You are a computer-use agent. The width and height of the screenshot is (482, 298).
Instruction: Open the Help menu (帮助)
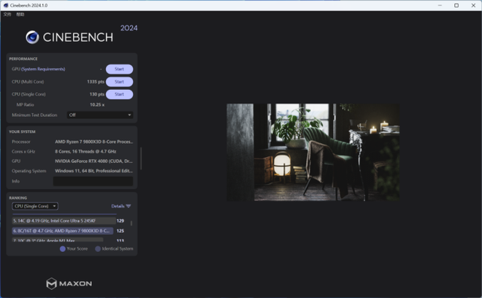(20, 14)
